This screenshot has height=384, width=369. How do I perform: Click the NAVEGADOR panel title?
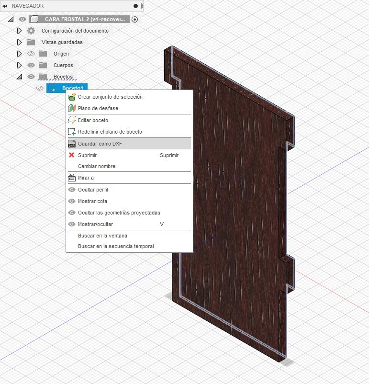28,6
